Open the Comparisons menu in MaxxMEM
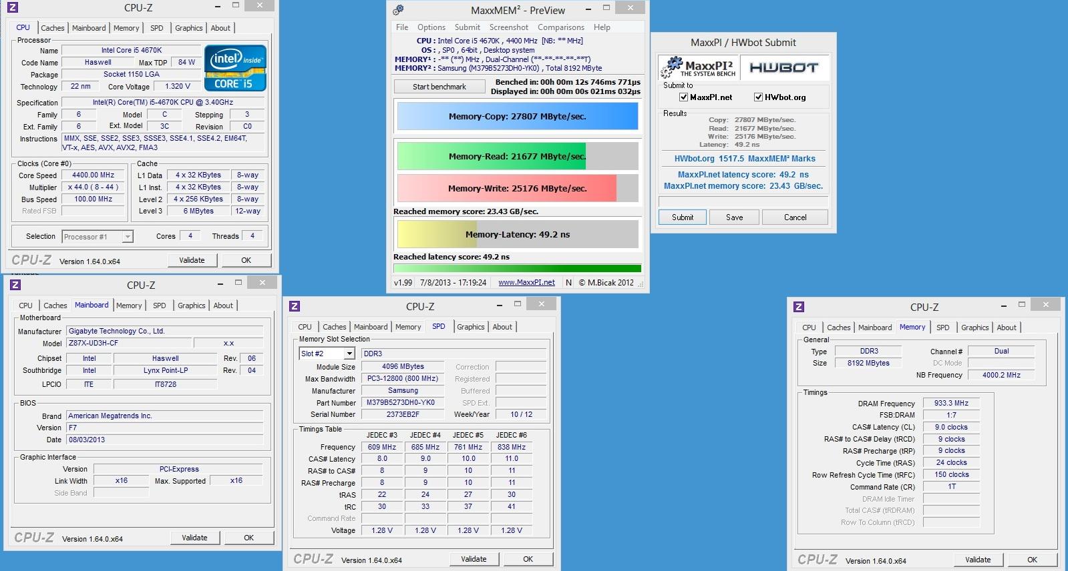Viewport: 1068px width, 571px height. [x=561, y=27]
